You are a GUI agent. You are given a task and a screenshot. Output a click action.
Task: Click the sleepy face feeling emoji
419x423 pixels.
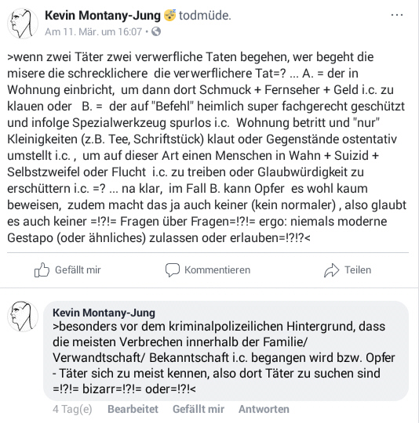point(170,16)
